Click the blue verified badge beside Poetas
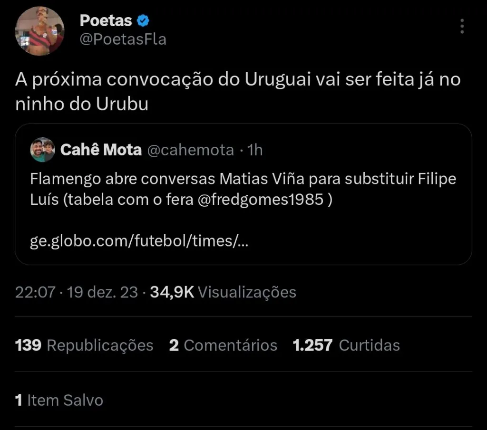This screenshot has width=487, height=430. [143, 20]
